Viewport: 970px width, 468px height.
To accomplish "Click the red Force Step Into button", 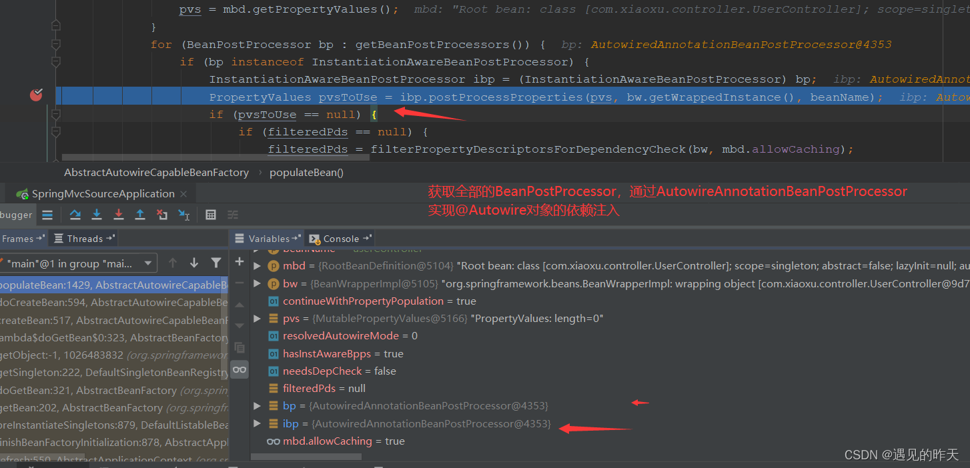I will [x=119, y=215].
